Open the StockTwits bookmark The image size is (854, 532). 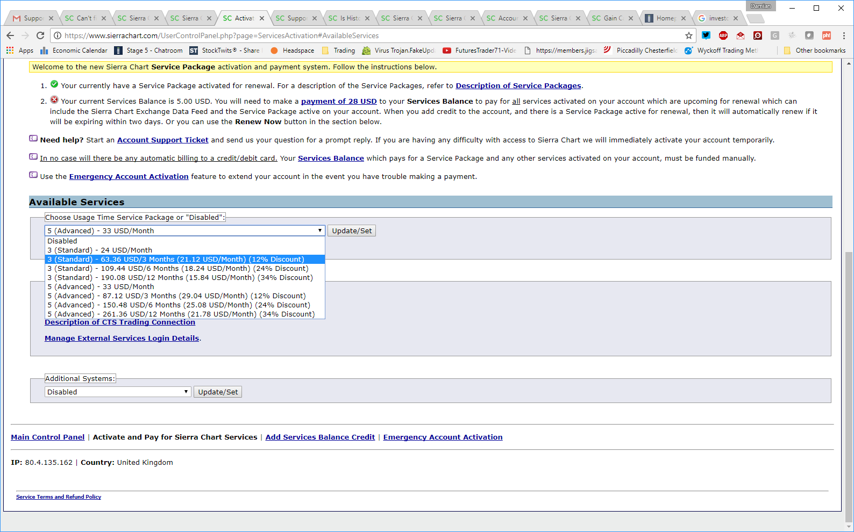coord(225,51)
